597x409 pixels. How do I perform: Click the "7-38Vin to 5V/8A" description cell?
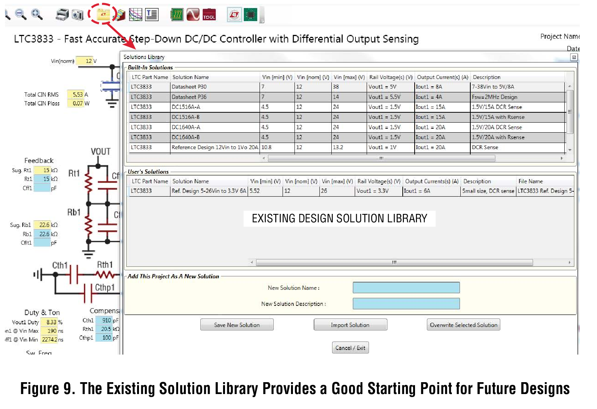(x=518, y=87)
